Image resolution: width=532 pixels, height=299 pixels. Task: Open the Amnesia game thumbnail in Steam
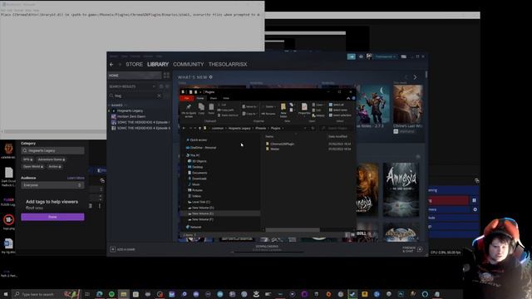point(401,189)
